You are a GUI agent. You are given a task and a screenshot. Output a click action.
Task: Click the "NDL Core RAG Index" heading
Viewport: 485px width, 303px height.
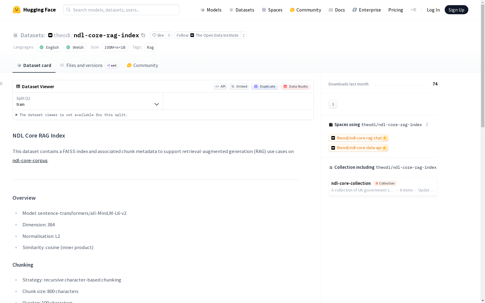[39, 136]
